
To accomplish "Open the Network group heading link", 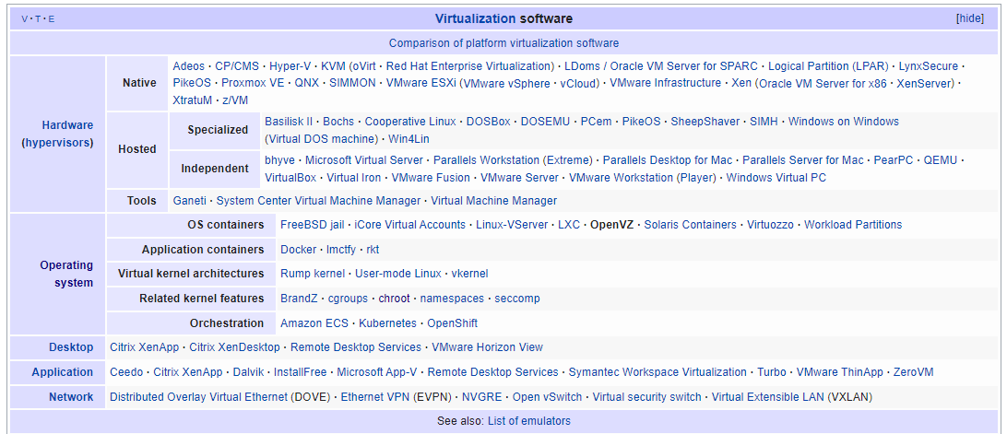I will click(x=71, y=397).
